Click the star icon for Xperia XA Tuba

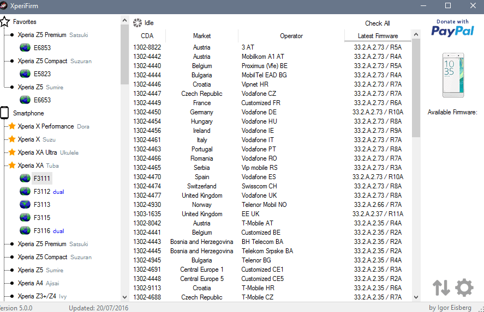tap(12, 166)
